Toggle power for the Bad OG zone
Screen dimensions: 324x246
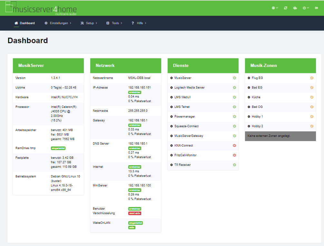[x=312, y=107]
